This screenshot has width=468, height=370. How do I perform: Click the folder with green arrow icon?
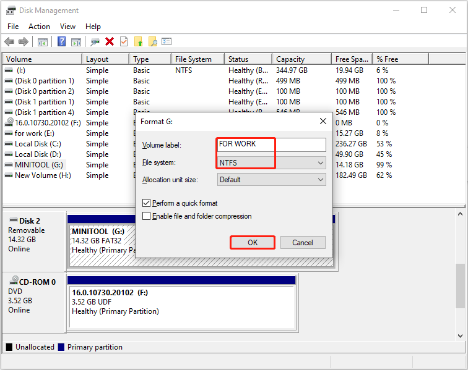point(139,42)
